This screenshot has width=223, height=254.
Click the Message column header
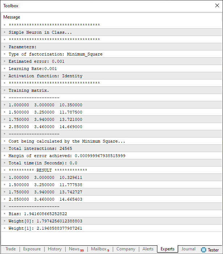(x=12, y=17)
